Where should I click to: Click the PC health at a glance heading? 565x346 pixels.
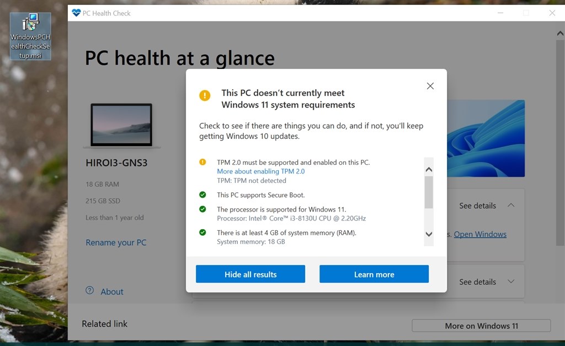(180, 58)
